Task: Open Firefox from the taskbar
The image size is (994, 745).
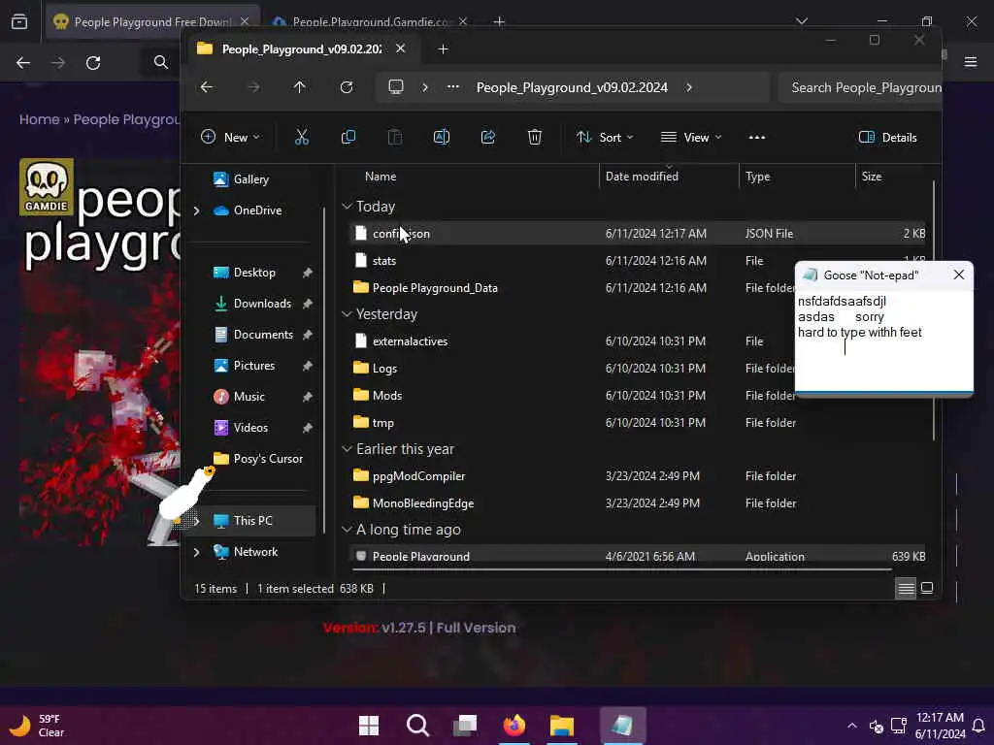Action: click(514, 726)
